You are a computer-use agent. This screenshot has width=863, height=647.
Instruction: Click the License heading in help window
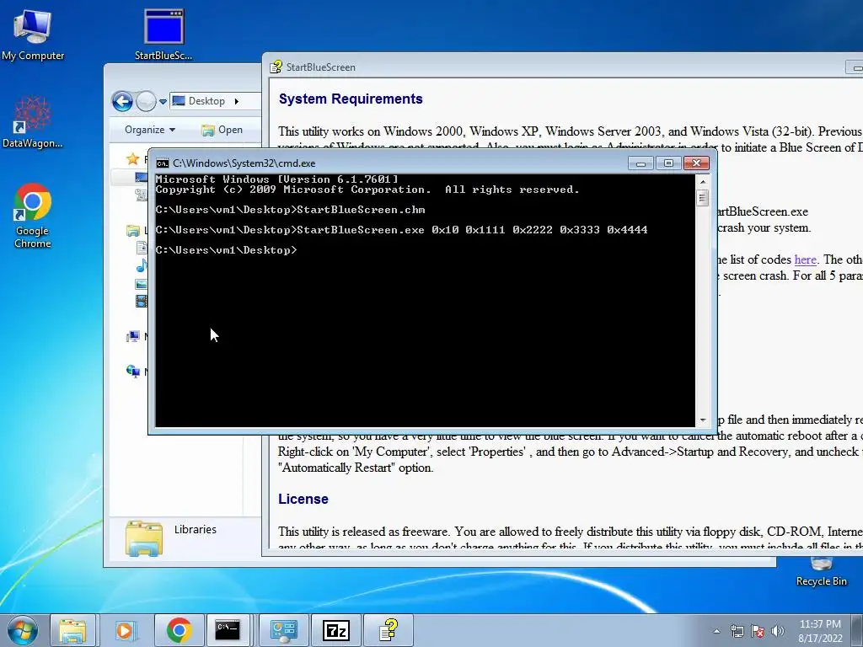(x=303, y=499)
